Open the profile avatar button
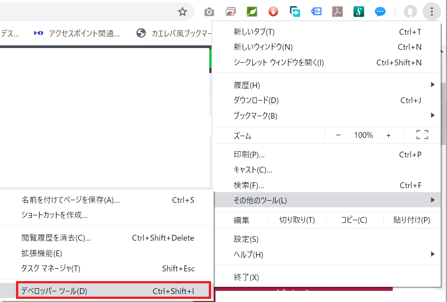This screenshot has width=447, height=302. [410, 12]
